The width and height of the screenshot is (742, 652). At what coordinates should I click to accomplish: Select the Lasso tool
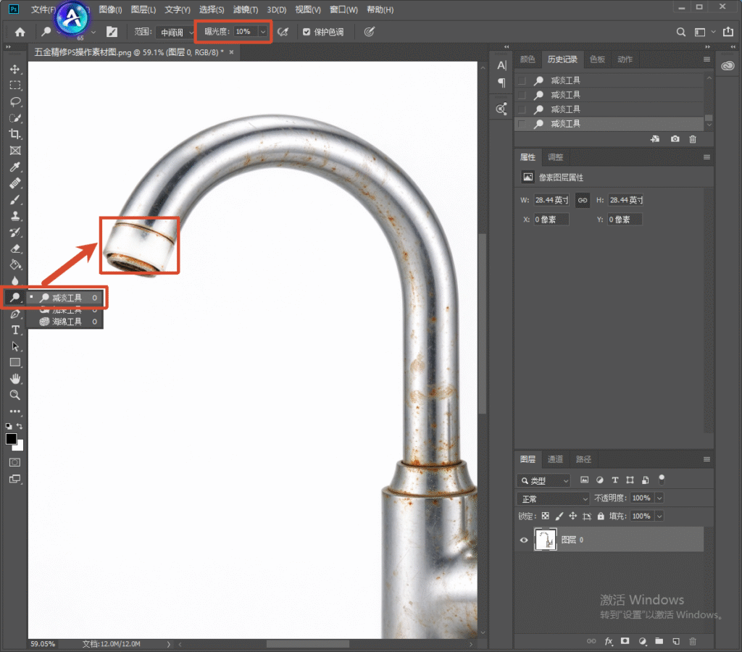pyautogui.click(x=15, y=101)
